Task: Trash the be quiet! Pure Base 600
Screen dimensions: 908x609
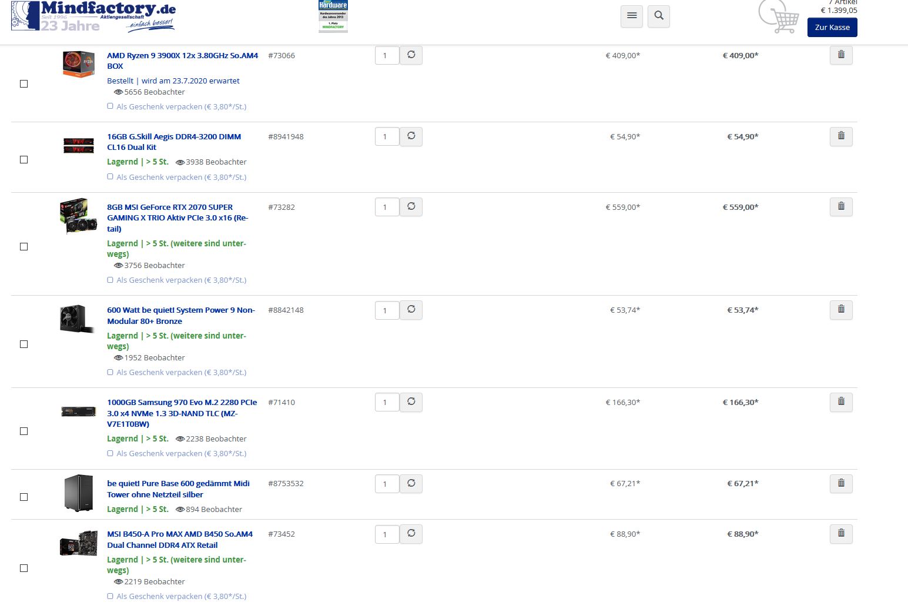Action: 841,484
